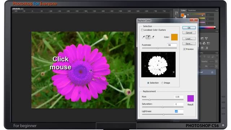
Task: Click the Lightness value field
Action: tap(179, 112)
